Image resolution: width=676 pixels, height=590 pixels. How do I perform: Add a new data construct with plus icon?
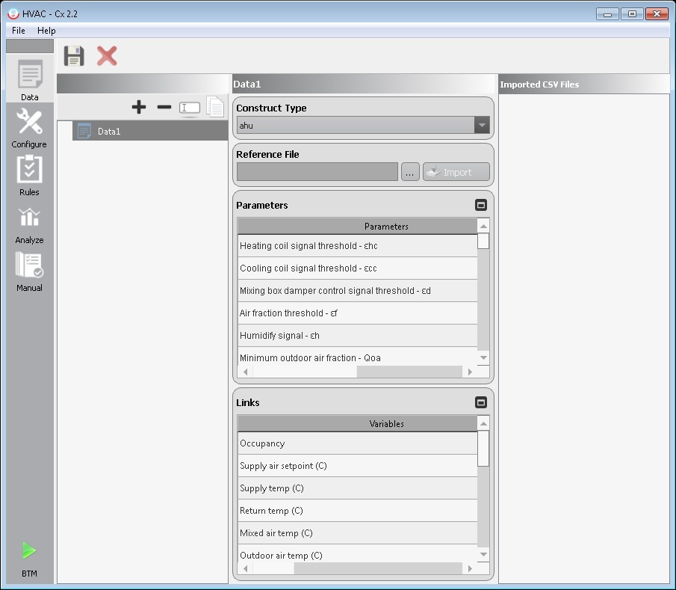(139, 107)
